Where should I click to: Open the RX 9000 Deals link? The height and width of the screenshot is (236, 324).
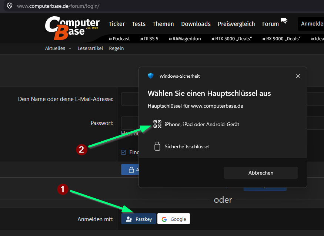coord(281,39)
